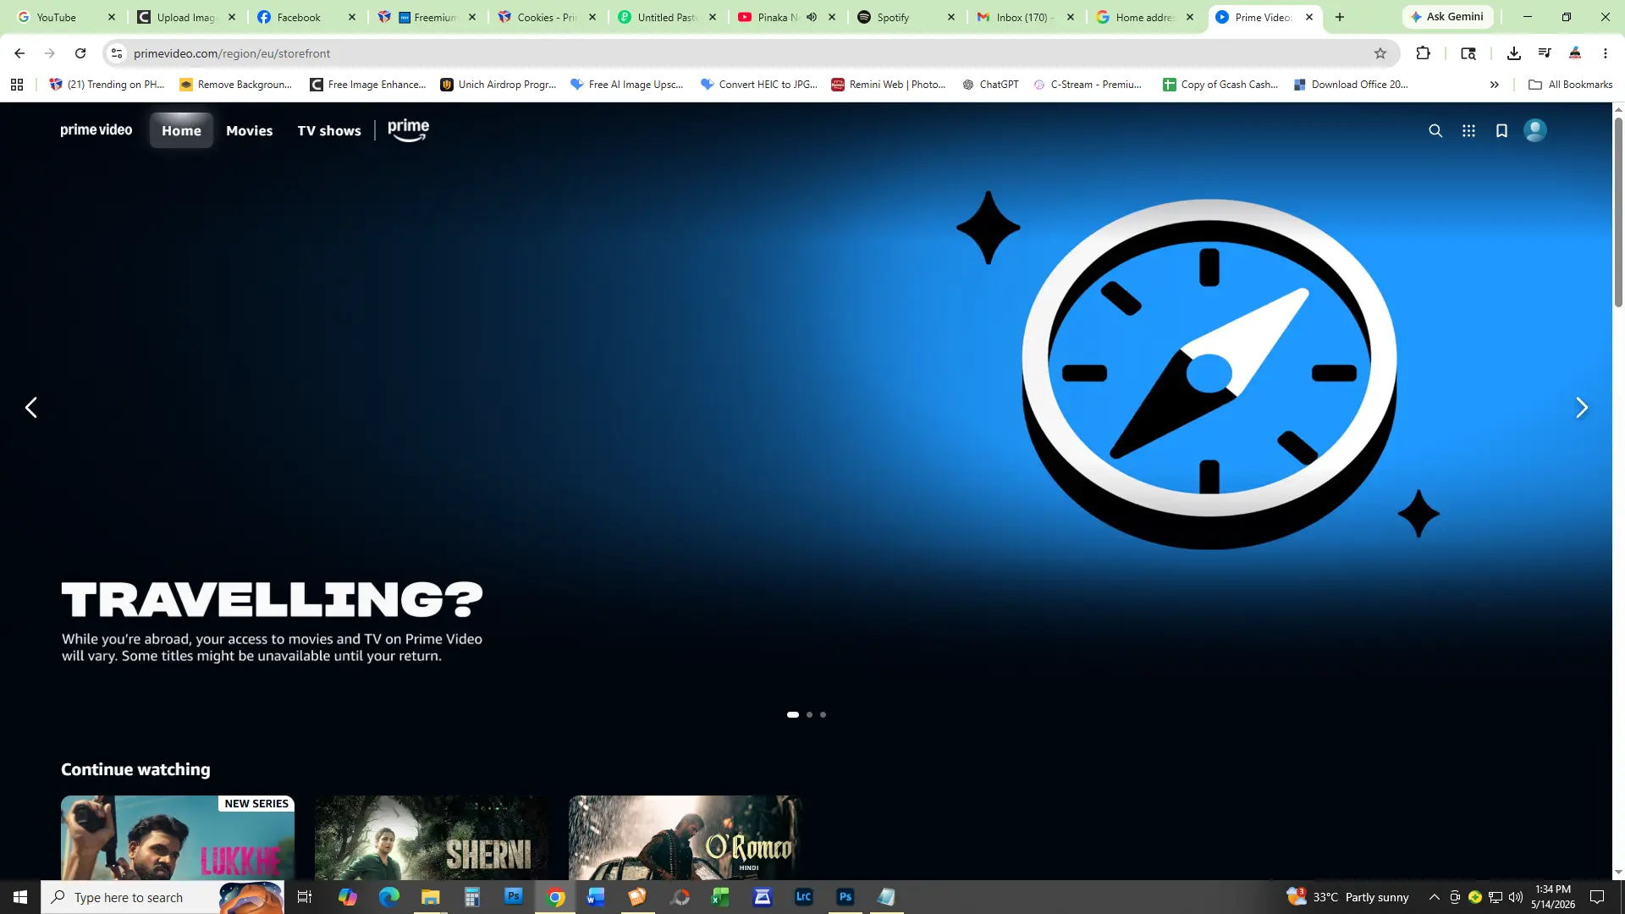This screenshot has height=914, width=1625.
Task: Select the second carousel indicator dot
Action: (809, 714)
